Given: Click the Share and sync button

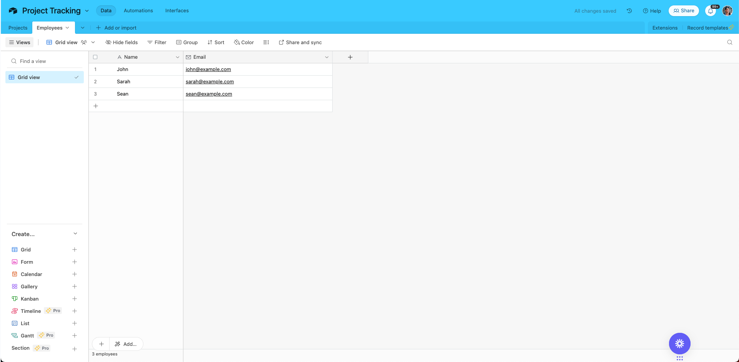Looking at the screenshot, I should [x=300, y=42].
